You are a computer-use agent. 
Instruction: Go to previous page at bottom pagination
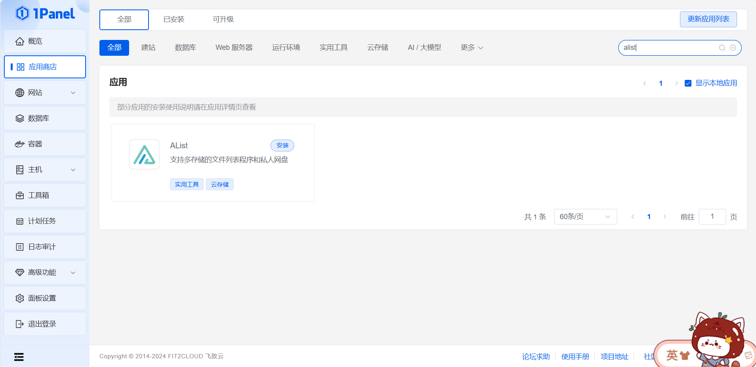(633, 217)
